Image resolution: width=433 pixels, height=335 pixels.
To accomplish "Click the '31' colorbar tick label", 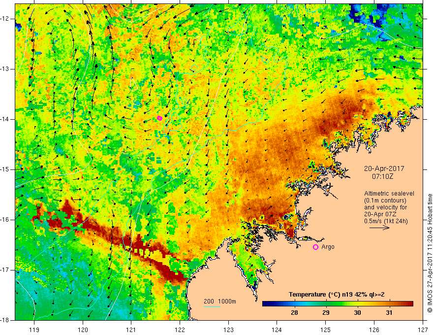I will click(389, 313).
